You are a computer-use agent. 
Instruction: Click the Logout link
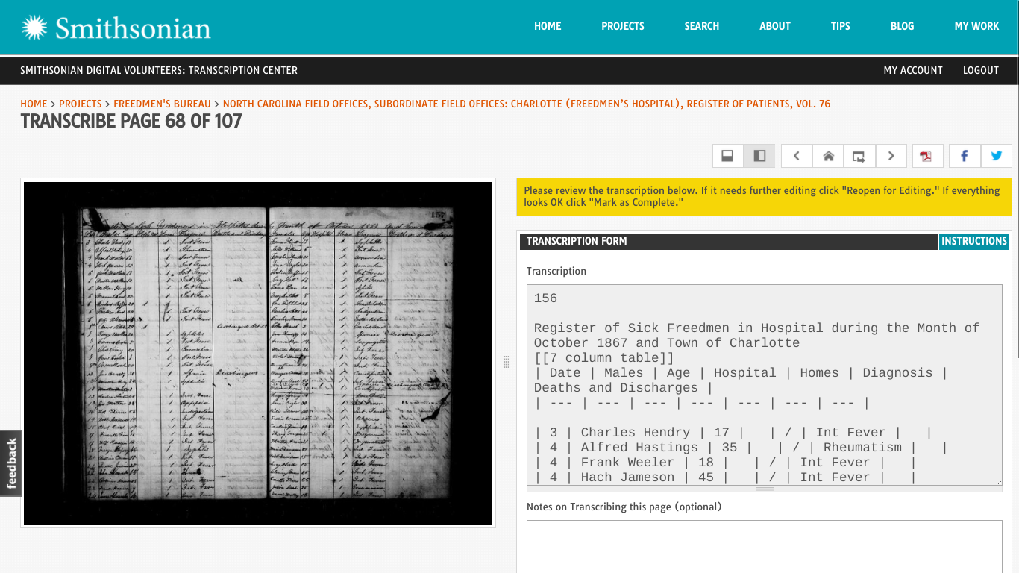(980, 70)
